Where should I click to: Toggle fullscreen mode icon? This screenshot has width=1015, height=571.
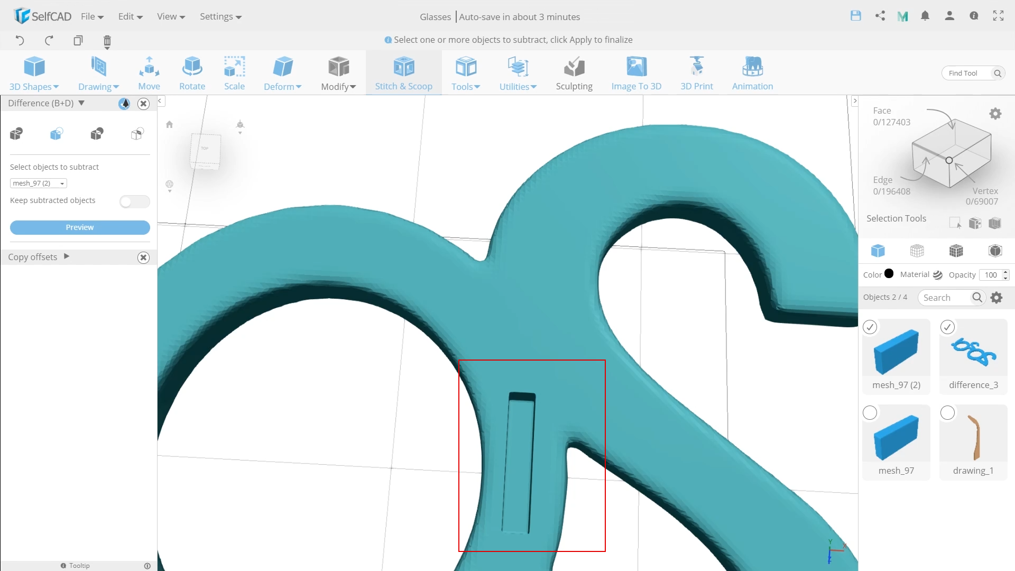(x=998, y=16)
